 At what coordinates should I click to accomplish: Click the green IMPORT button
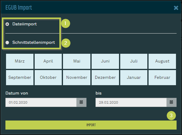coord(91,125)
